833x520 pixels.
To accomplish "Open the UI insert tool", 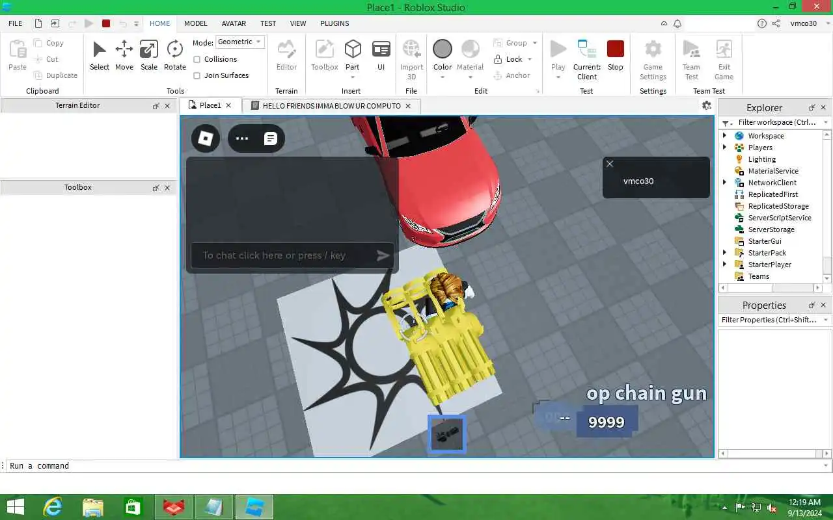I will 381,55.
